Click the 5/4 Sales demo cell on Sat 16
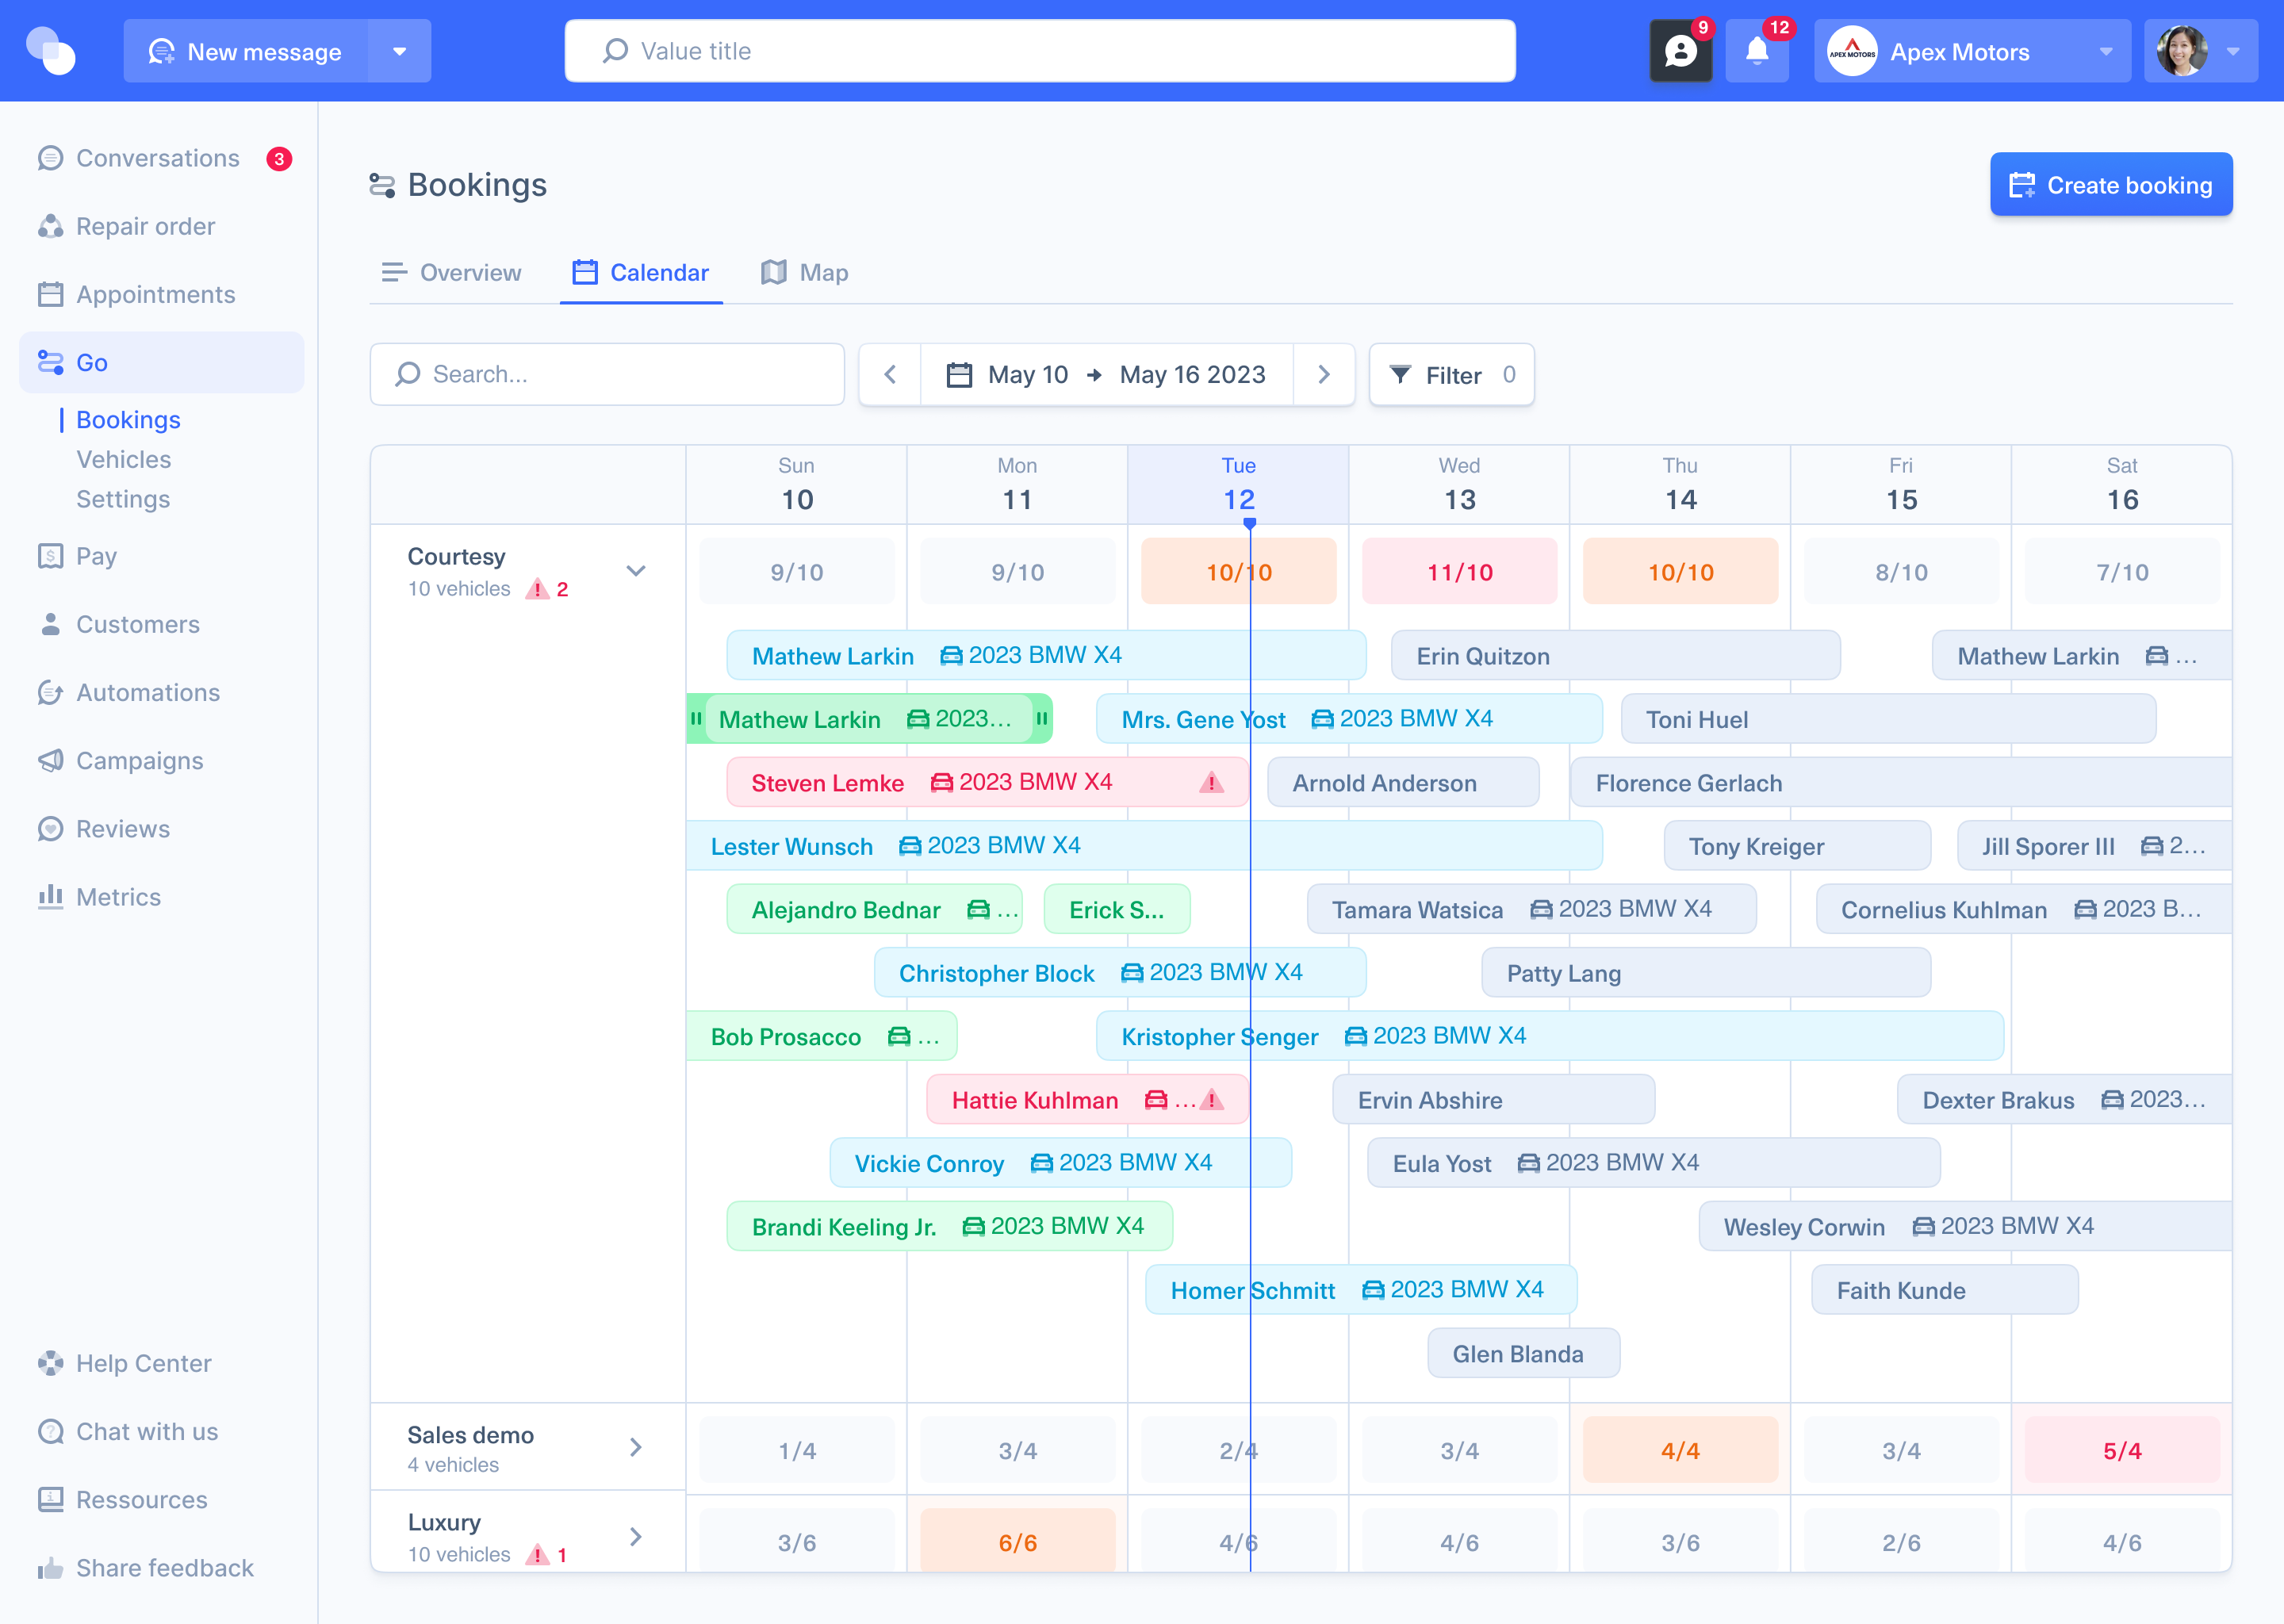Image resolution: width=2284 pixels, height=1624 pixels. click(2122, 1450)
